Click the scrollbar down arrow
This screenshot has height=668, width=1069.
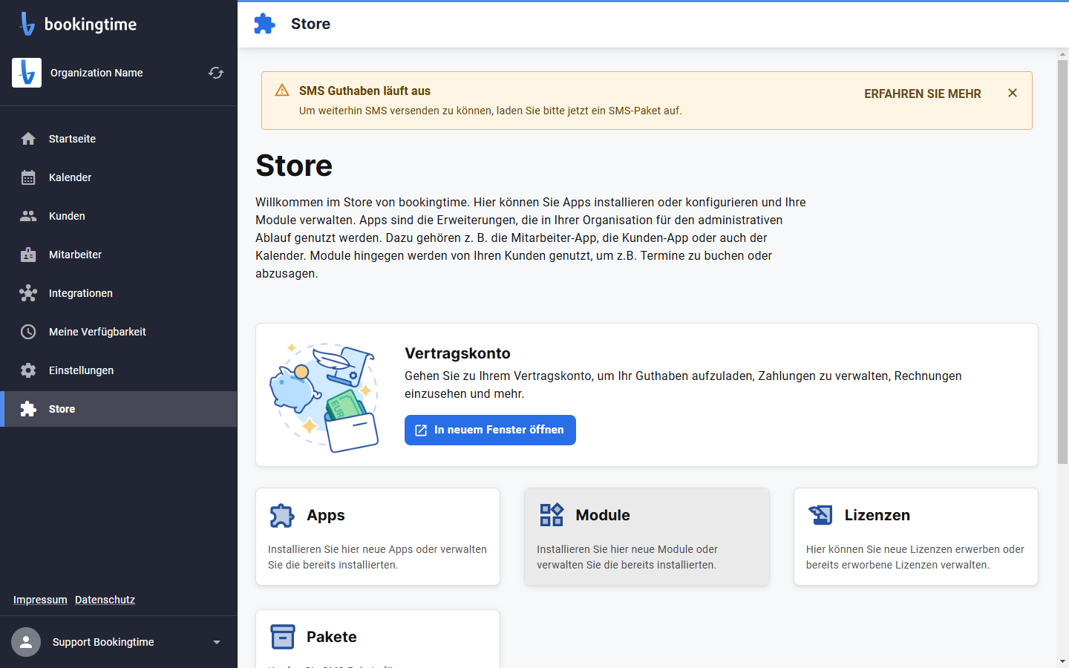pyautogui.click(x=1062, y=661)
